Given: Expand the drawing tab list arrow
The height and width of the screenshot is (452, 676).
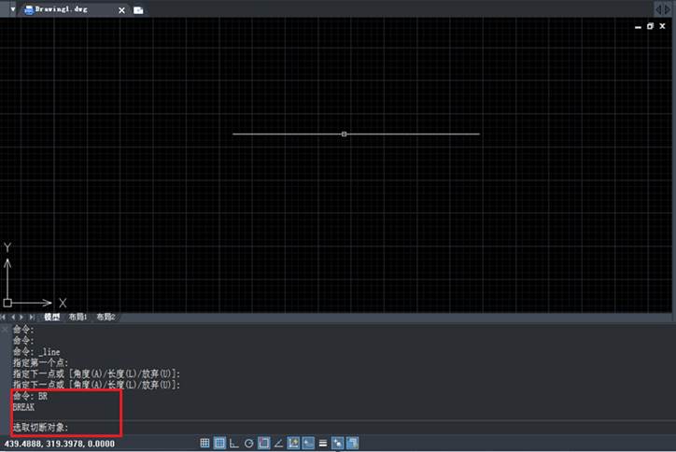Looking at the screenshot, I should [x=12, y=9].
